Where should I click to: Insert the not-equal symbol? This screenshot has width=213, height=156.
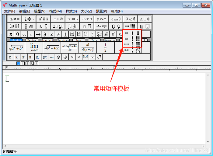click(x=58, y=34)
